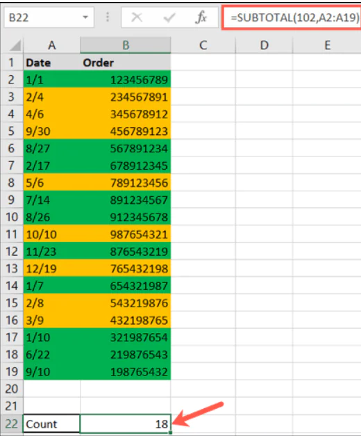
Task: Click the count result cell showing 18
Action: (126, 423)
